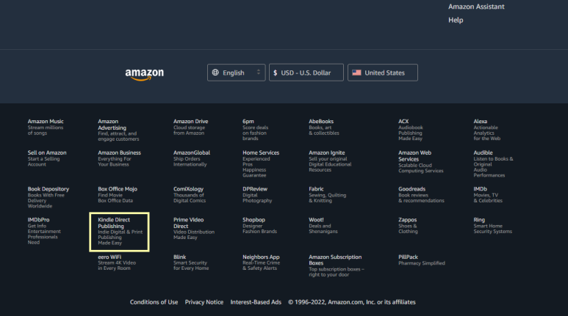Change the USD - U.S. Dollar currency
The height and width of the screenshot is (316, 568).
click(306, 73)
